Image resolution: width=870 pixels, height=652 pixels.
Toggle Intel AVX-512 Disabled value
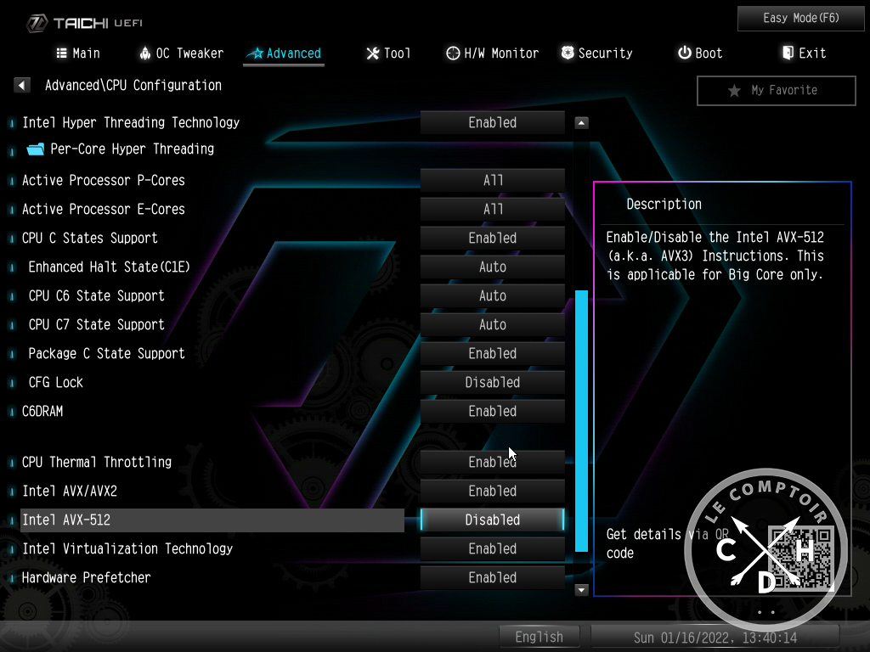point(492,520)
